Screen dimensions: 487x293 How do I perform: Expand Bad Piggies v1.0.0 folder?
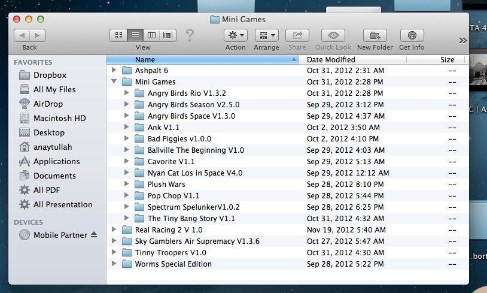click(x=126, y=138)
